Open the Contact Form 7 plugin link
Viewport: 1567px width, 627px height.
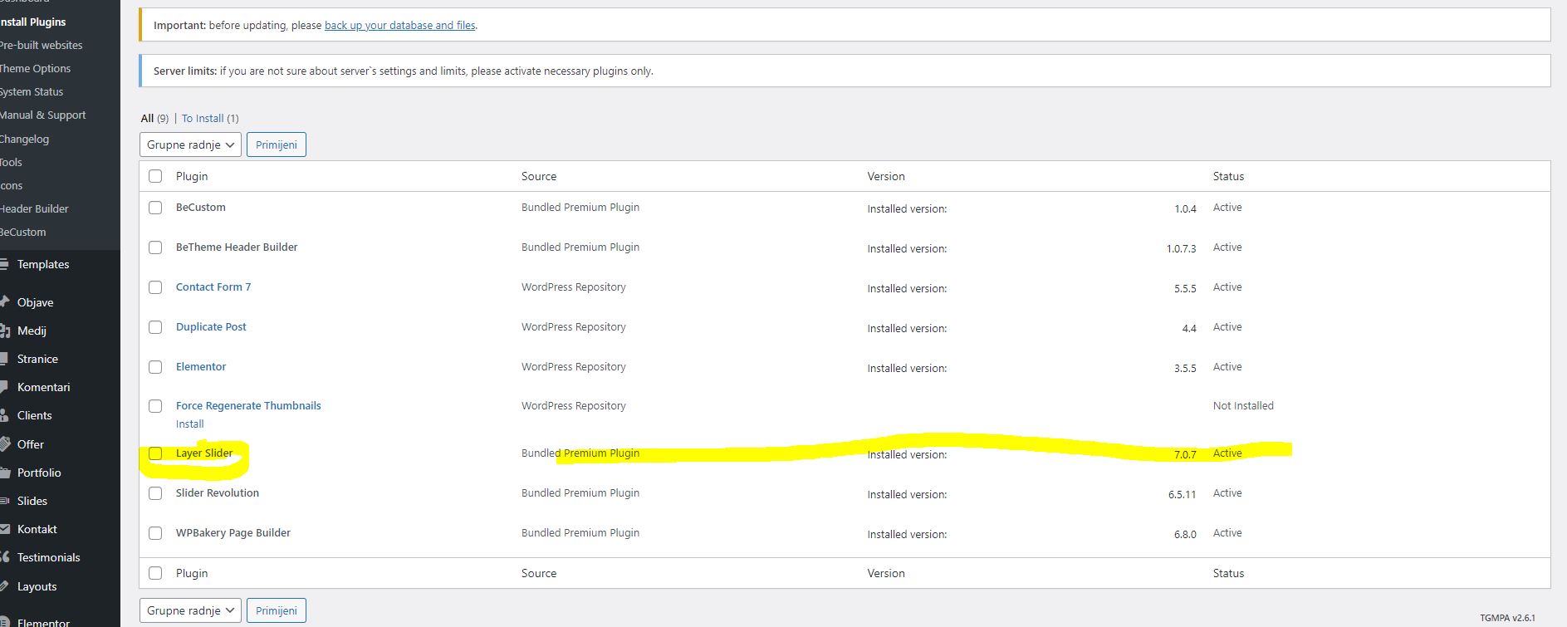pos(213,287)
